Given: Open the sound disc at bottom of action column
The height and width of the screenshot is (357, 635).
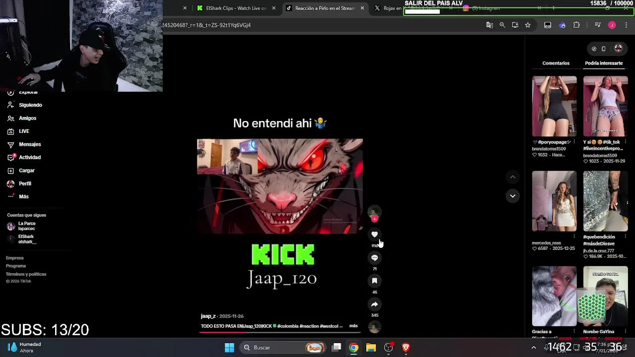Looking at the screenshot, I should [x=375, y=327].
